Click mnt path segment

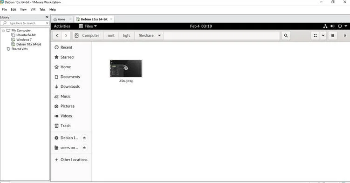tap(111, 36)
